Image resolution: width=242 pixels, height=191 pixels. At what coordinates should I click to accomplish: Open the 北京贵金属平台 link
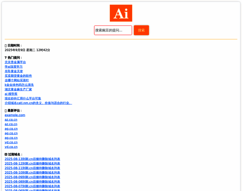(15, 62)
